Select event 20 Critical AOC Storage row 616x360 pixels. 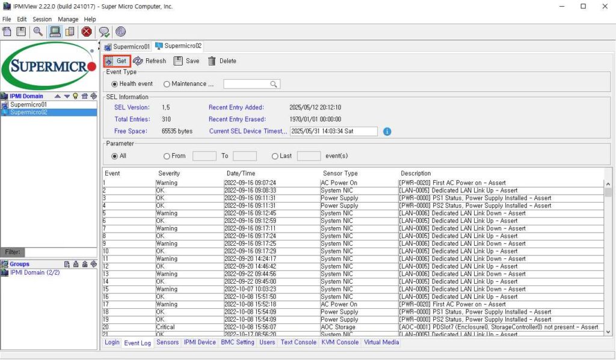coord(353,327)
